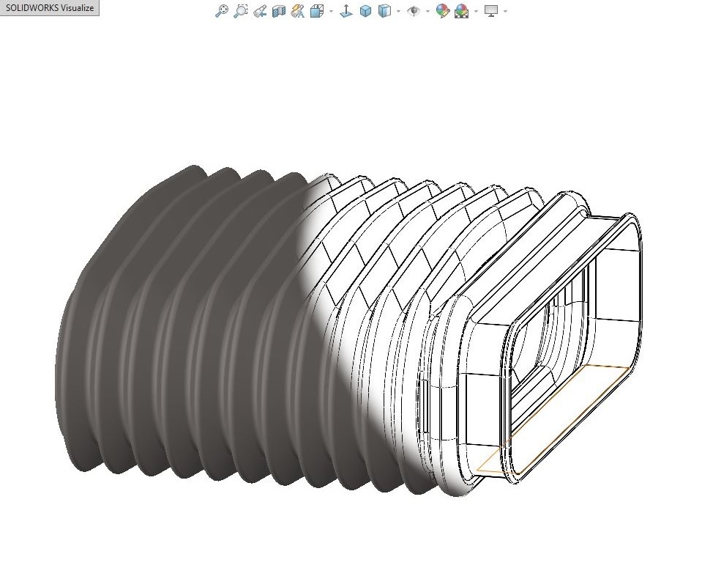This screenshot has height=568, width=702.
Task: Click the Apply Scene icon
Action: 462,11
